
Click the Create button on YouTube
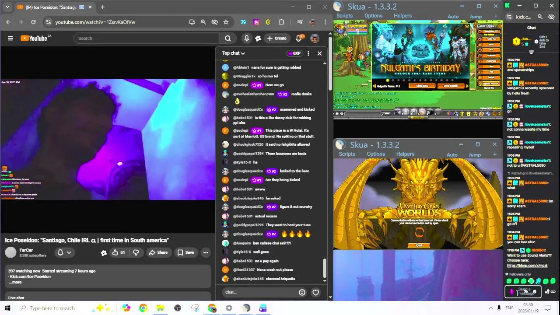pyautogui.click(x=277, y=38)
